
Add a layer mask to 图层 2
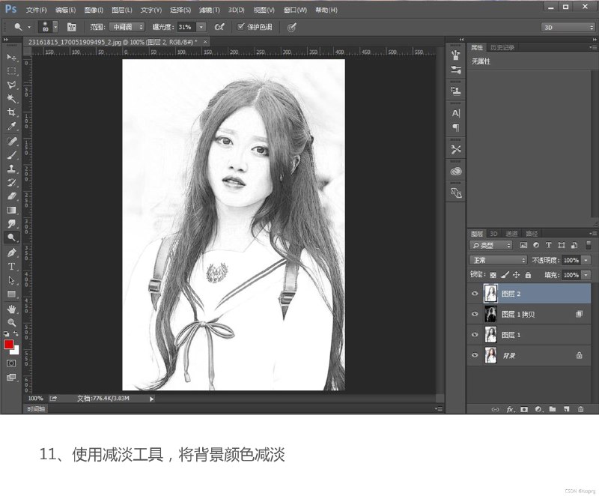[x=524, y=410]
